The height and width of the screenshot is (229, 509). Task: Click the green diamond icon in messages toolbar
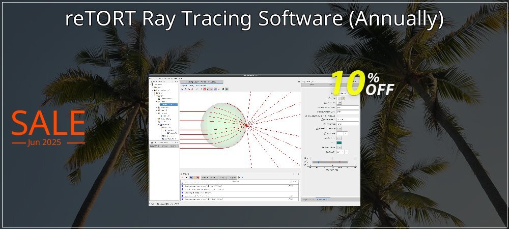coord(239,178)
